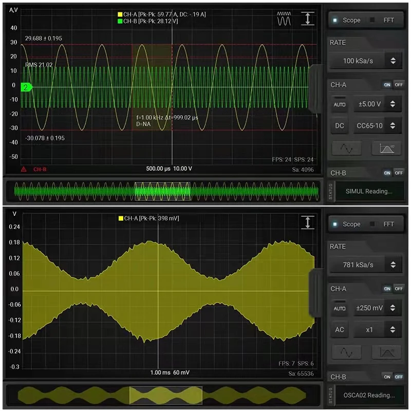Click FPS: 7 SPS: 6 readout

[x=296, y=364]
